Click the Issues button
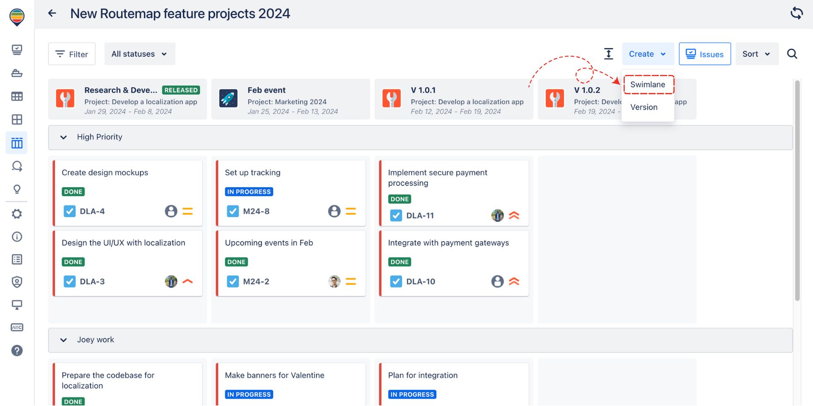The image size is (813, 406). click(x=705, y=54)
